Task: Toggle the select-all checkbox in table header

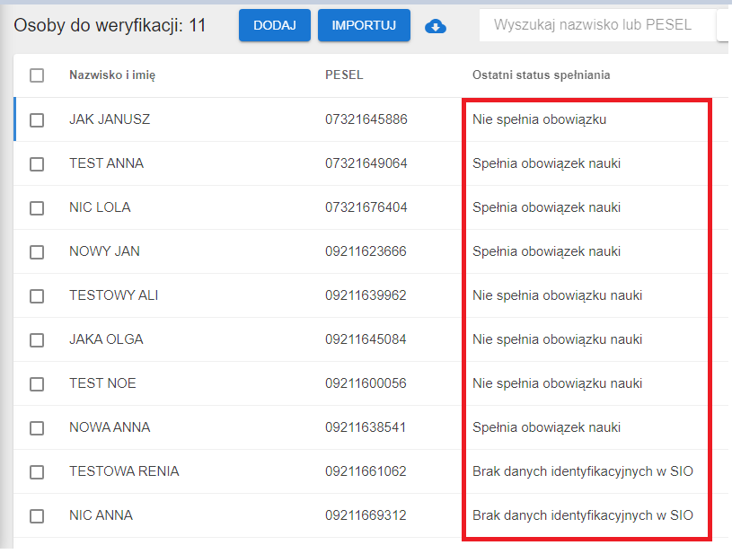Action: [37, 75]
